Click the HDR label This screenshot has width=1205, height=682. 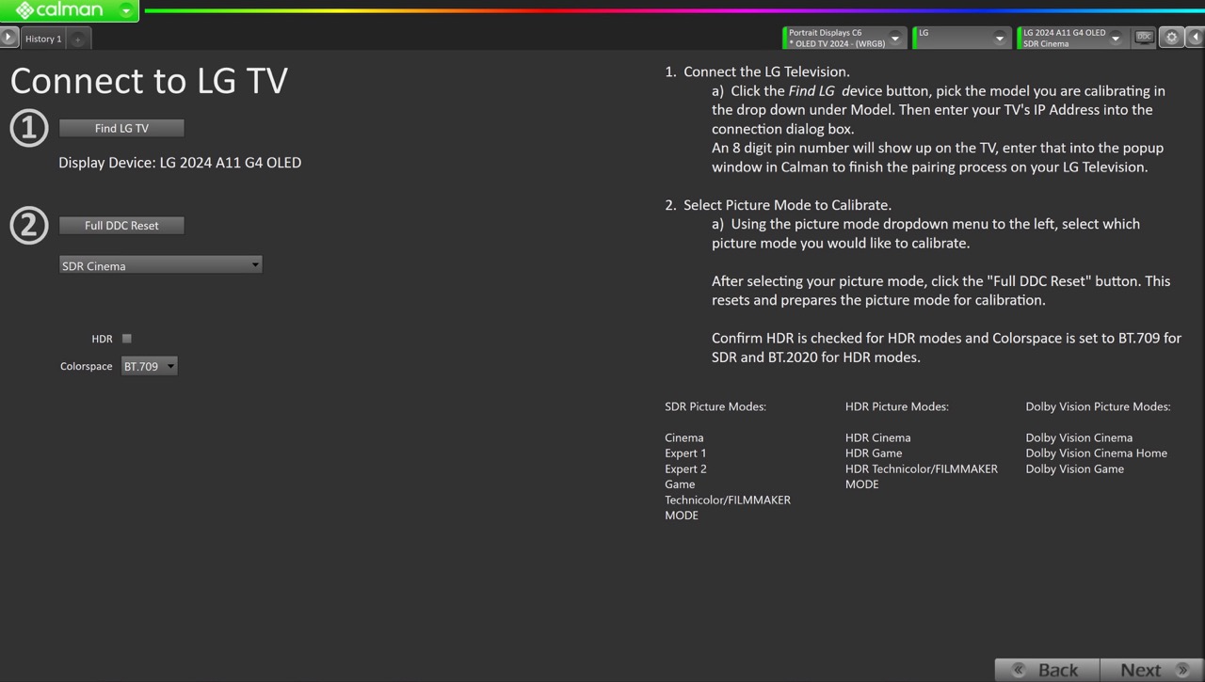[102, 339]
